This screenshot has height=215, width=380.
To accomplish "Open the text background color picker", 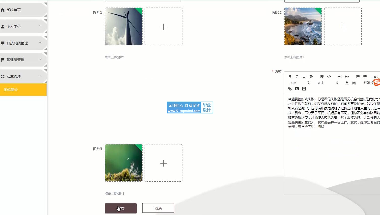I will (354, 83).
